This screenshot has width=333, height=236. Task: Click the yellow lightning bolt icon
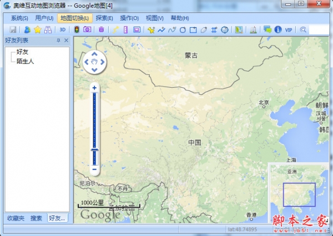115,30
